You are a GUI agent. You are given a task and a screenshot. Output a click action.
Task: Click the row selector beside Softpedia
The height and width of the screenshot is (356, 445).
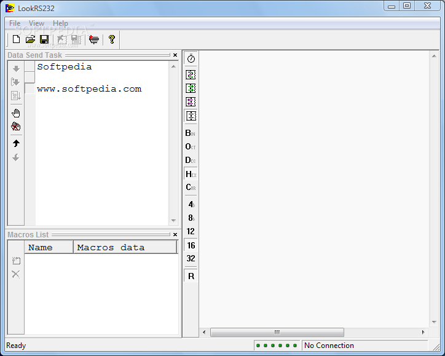(30, 66)
